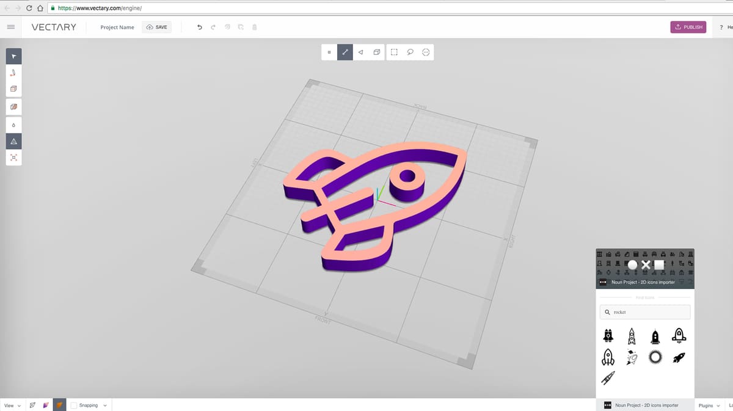Open the hamburger main menu

coord(10,27)
